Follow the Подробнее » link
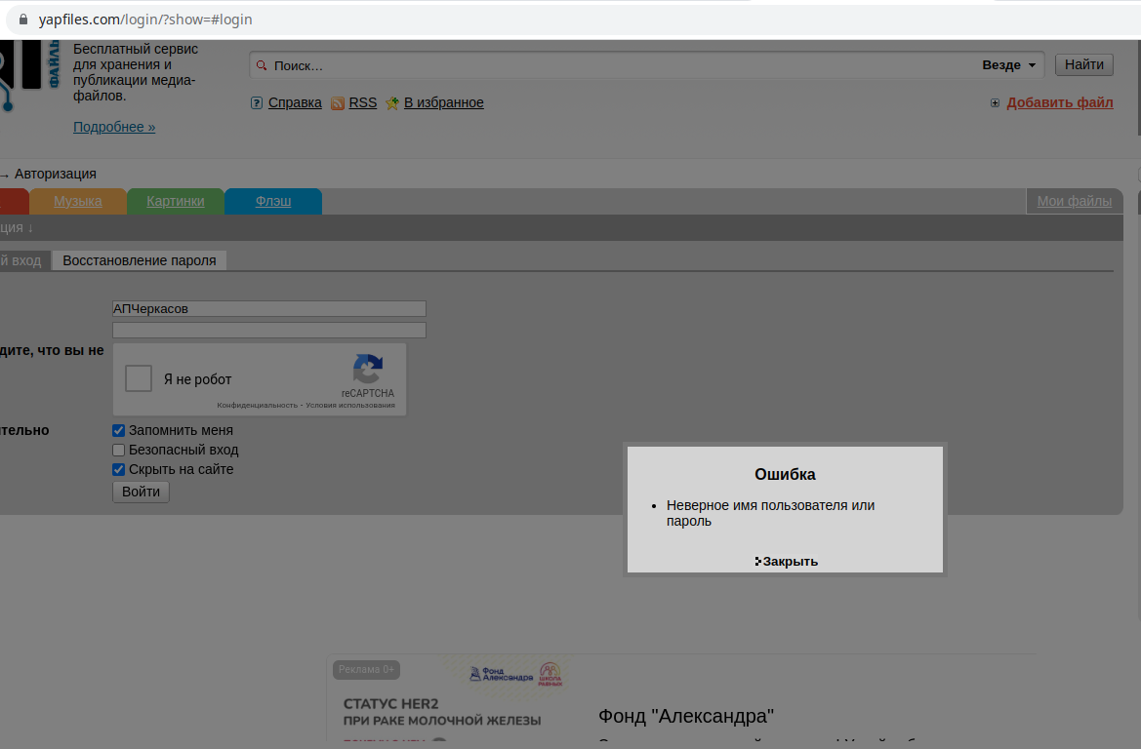Viewport: 1141px width, 749px height. (114, 127)
